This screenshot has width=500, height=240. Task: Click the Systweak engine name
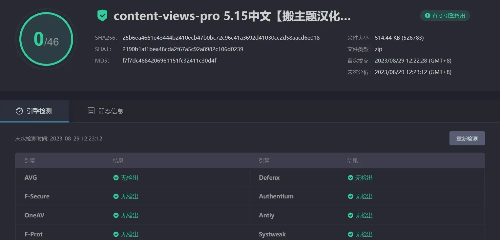tap(272, 234)
